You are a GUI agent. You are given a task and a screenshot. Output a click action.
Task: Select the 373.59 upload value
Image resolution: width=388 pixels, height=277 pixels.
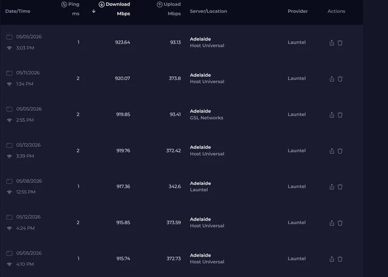174,223
